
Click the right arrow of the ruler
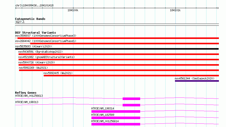218,8
